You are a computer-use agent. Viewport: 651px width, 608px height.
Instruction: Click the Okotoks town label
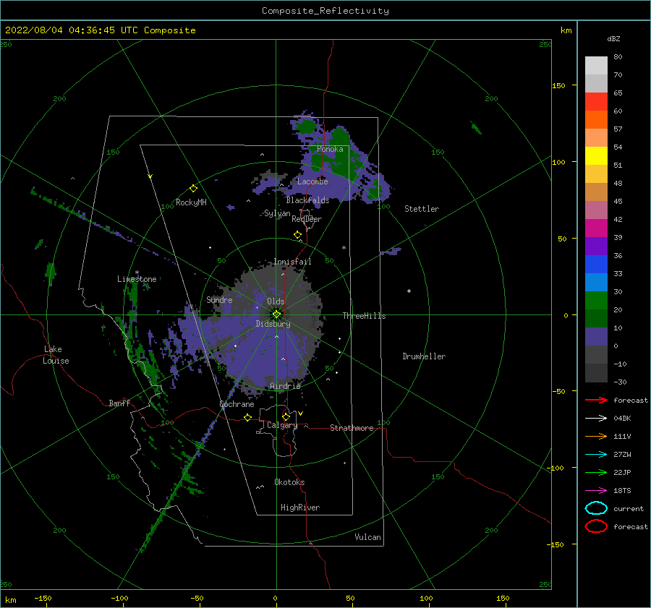pyautogui.click(x=289, y=482)
